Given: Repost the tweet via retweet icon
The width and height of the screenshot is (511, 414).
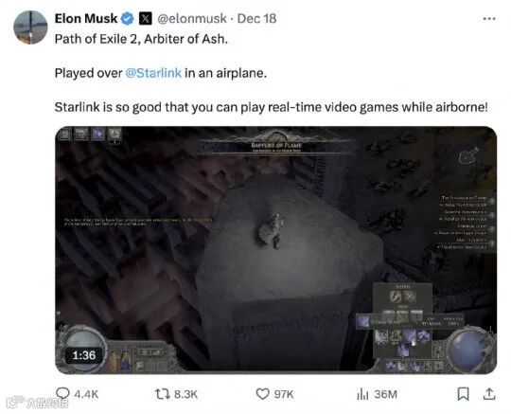Looking at the screenshot, I should coord(163,394).
